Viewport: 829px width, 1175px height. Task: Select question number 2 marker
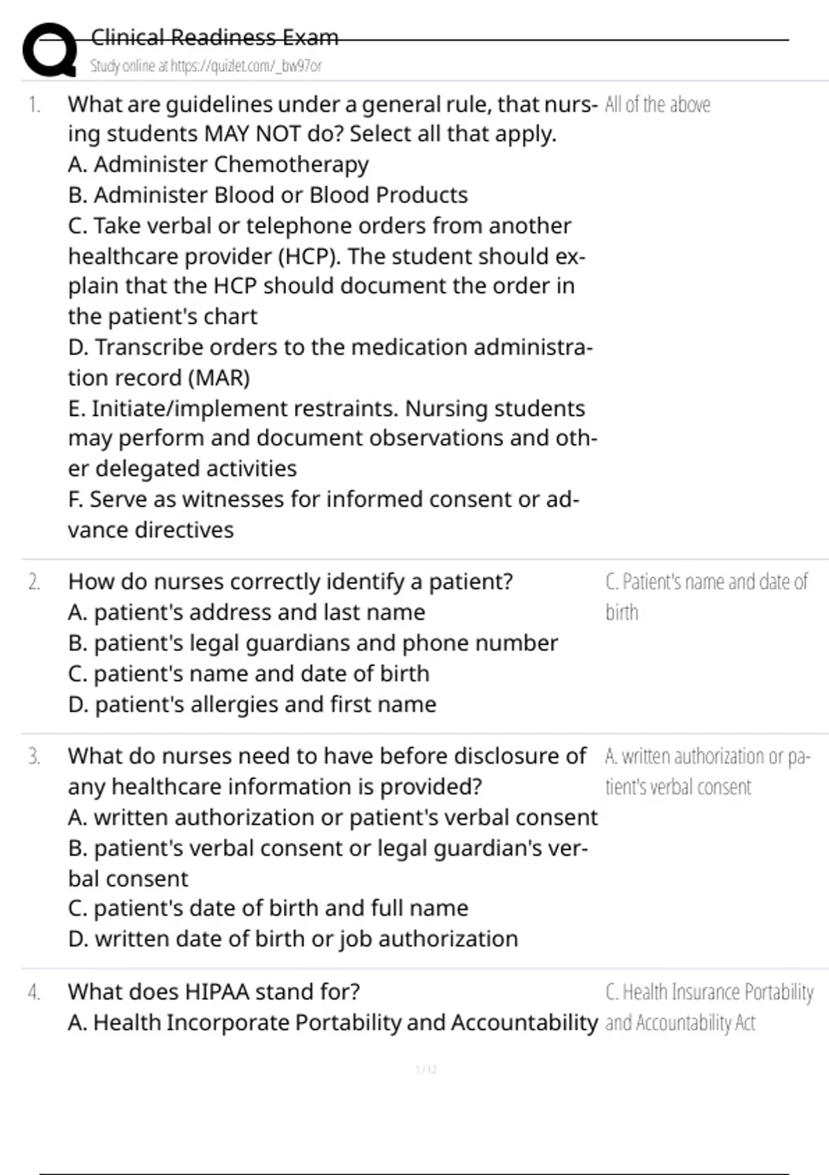[x=34, y=582]
